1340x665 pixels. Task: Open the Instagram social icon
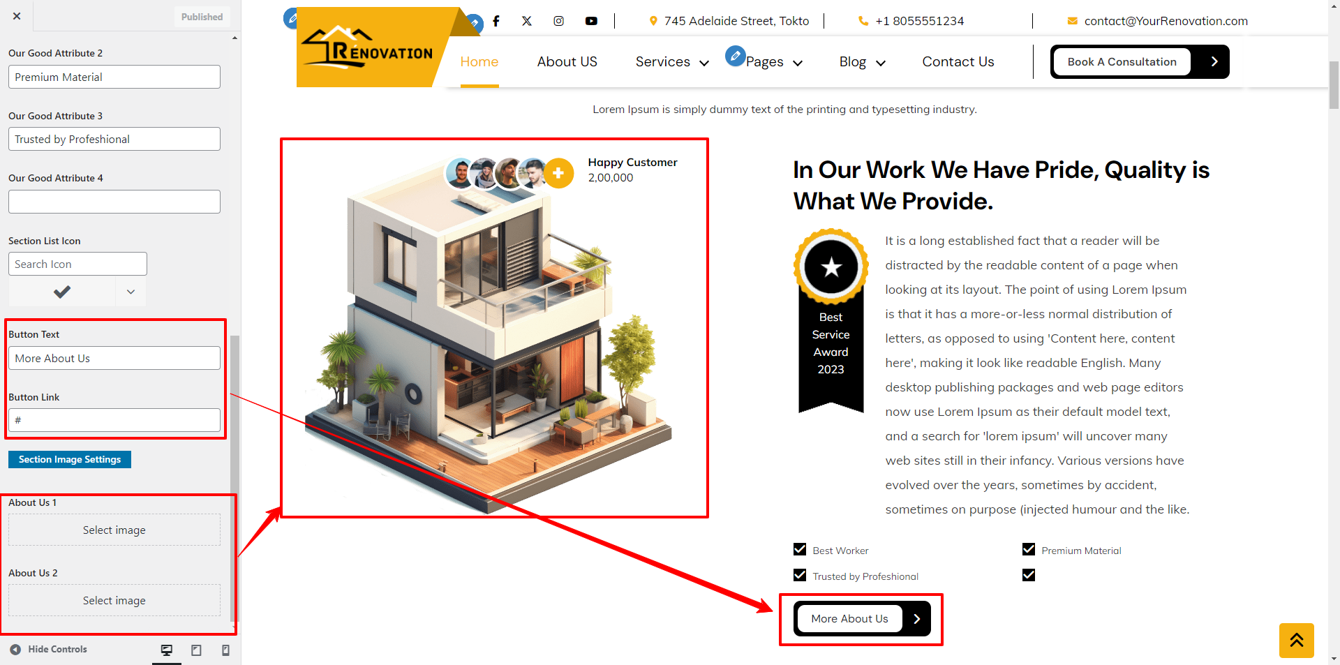(559, 21)
